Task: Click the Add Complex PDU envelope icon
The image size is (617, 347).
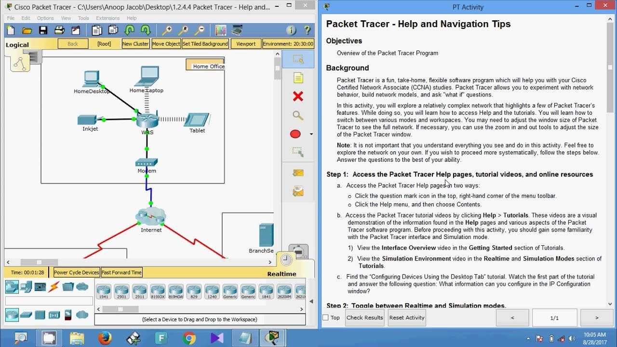Action: pos(298,191)
